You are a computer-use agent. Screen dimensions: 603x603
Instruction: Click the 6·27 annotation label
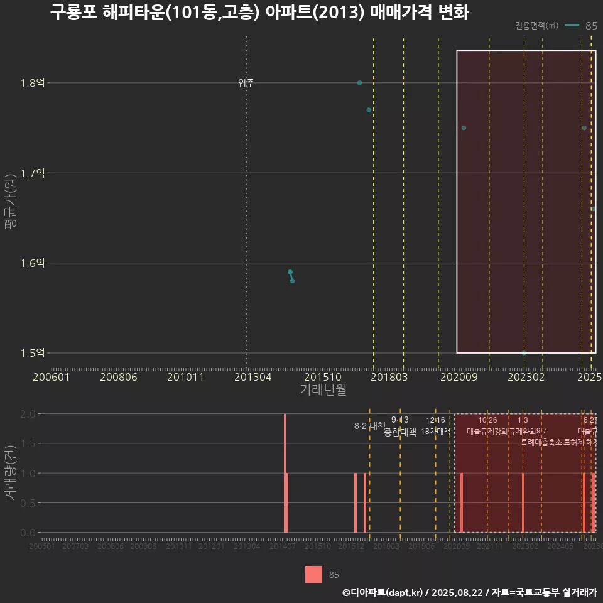(x=590, y=420)
